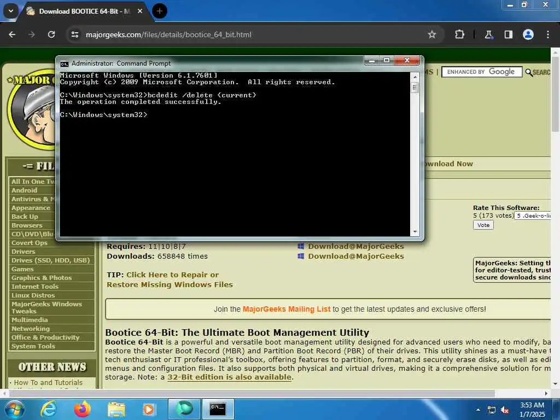Switch to Command Prompt taskbar button
560x420 pixels.
[x=218, y=409]
